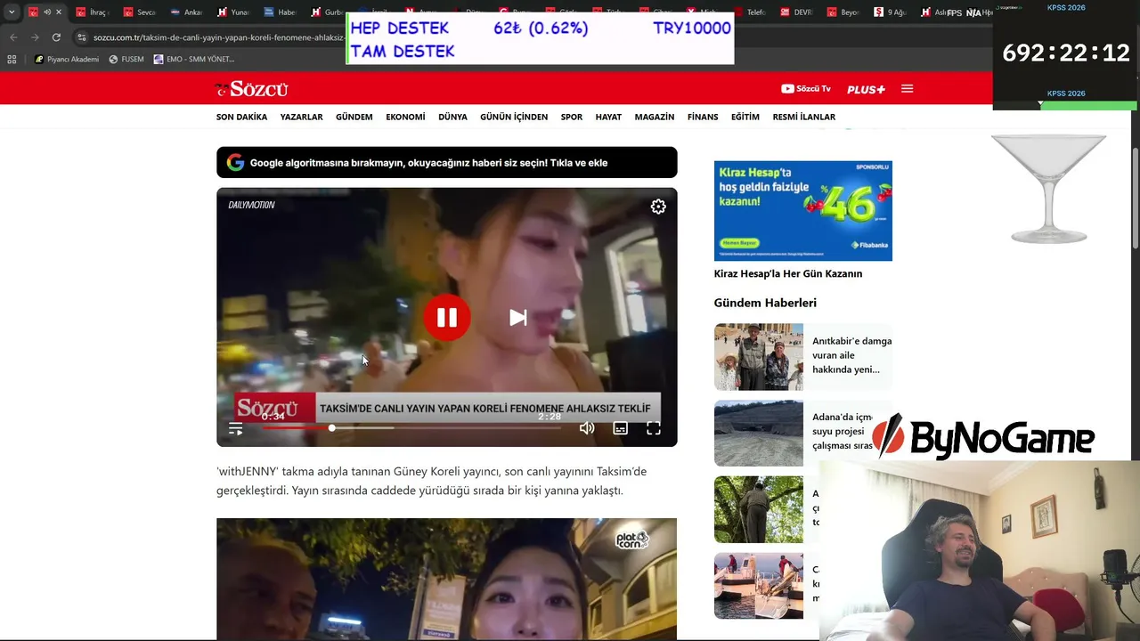Open SON DAKİKA section
Screen dimensions: 1140x641
click(x=241, y=117)
